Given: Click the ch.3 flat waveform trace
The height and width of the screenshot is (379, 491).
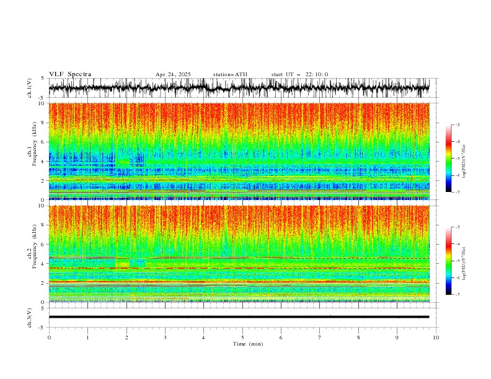Looking at the screenshot, I should click(x=239, y=317).
